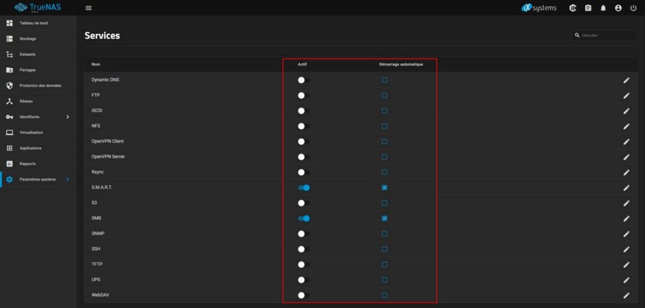Edit the OpenVPN Server configuration
Viewport: 645px width, 308px height.
[x=626, y=157]
